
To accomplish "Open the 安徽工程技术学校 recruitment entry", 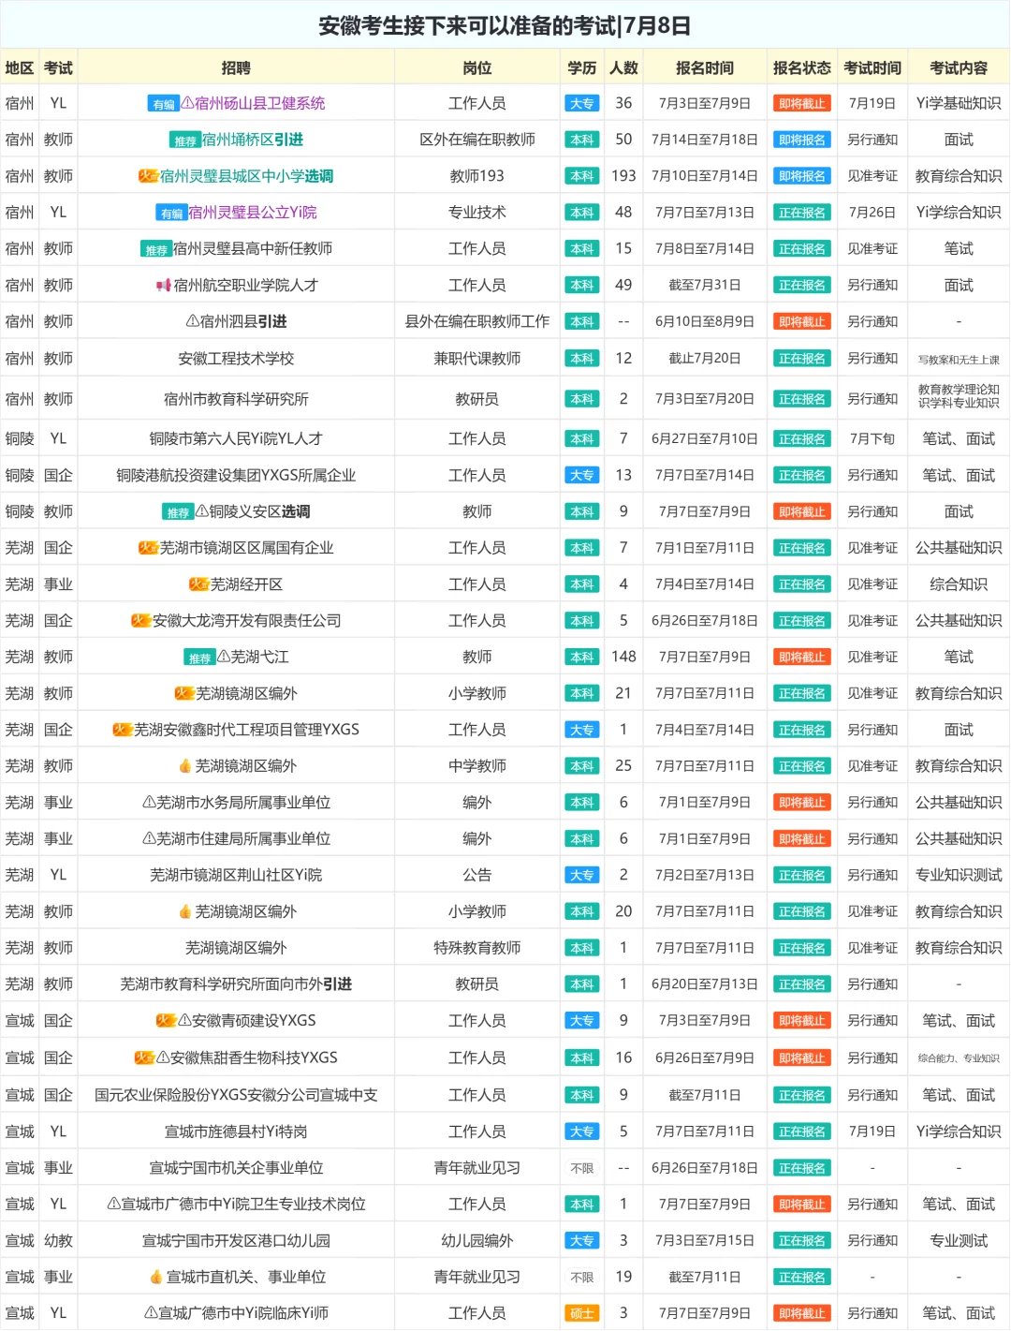I will [236, 358].
